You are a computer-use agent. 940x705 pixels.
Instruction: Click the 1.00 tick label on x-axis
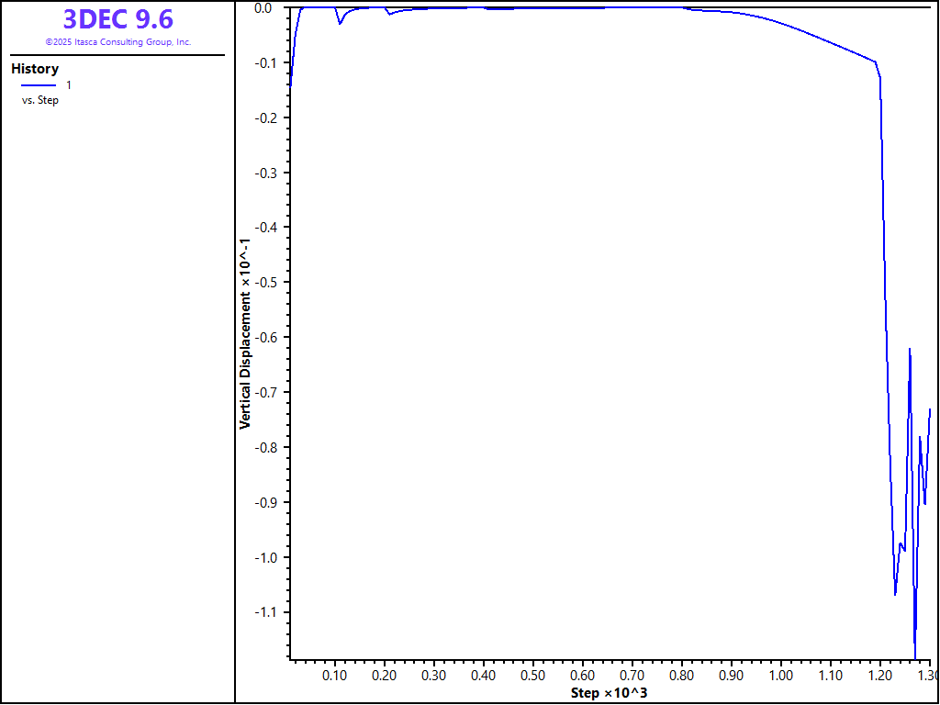[781, 676]
